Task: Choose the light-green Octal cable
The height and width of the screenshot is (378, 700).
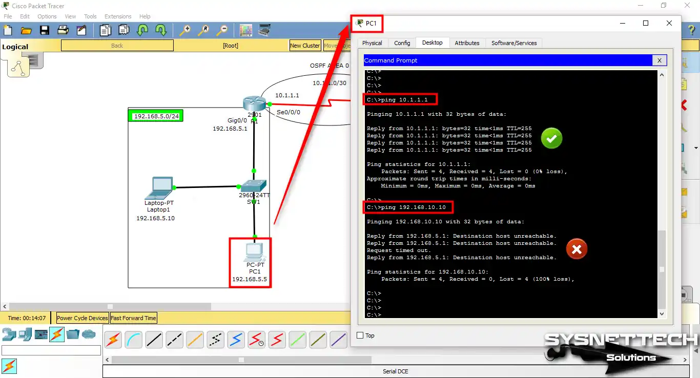Action: [x=297, y=340]
